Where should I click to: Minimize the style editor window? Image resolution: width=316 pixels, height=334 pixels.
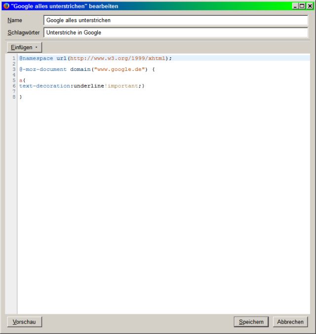295,6
